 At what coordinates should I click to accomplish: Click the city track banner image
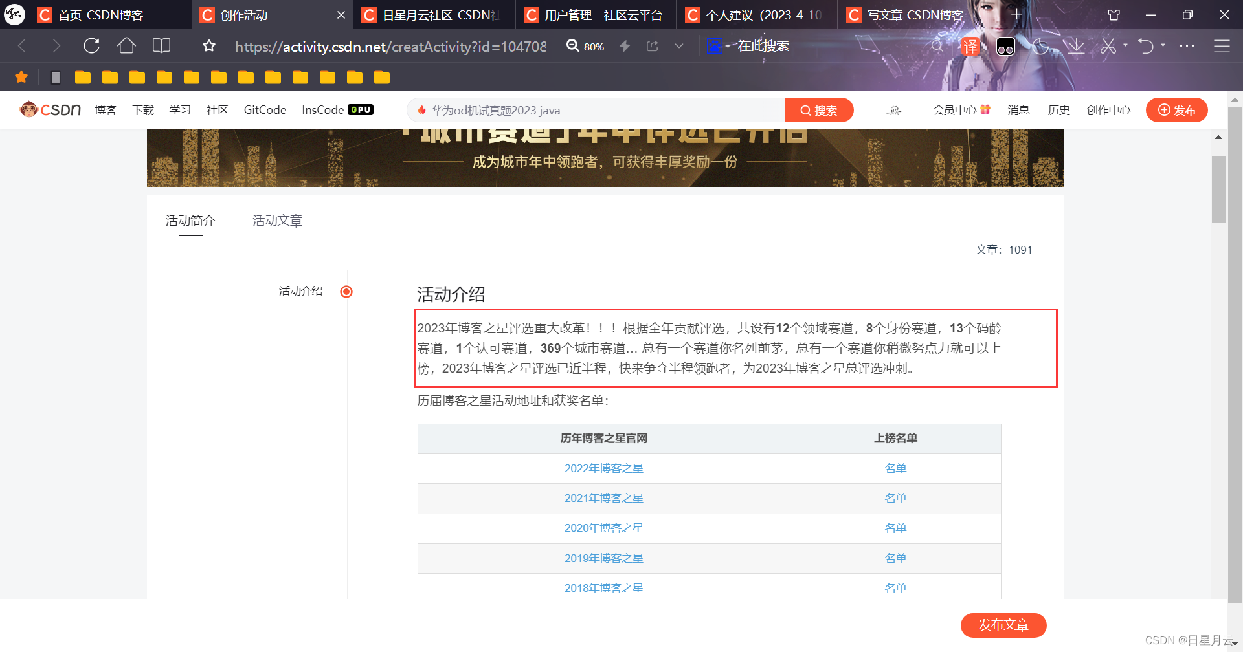click(605, 158)
